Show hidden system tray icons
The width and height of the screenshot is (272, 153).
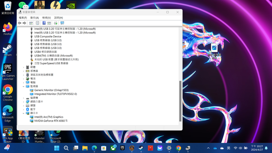click(208, 148)
